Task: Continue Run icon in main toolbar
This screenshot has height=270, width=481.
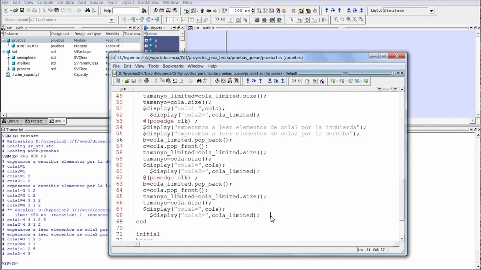Action: click(x=265, y=10)
